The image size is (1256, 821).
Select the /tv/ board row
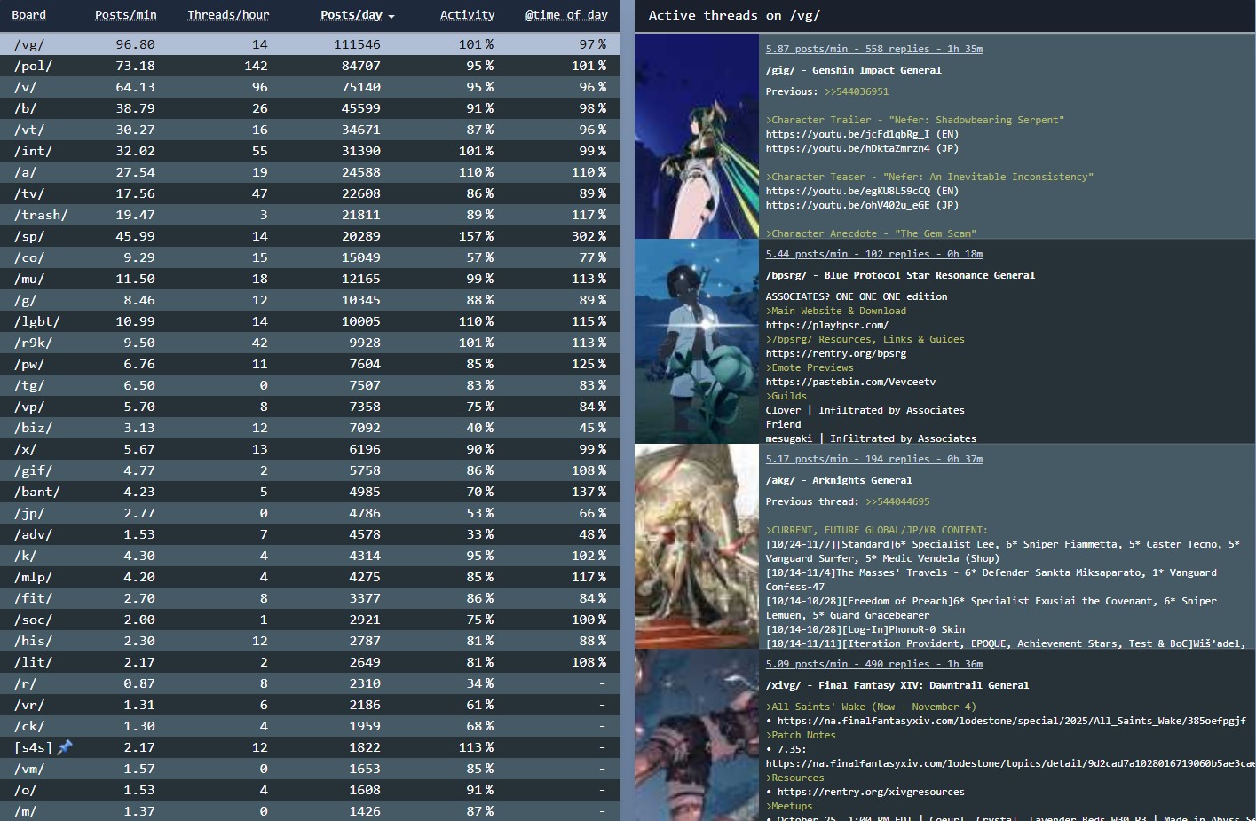(x=310, y=193)
